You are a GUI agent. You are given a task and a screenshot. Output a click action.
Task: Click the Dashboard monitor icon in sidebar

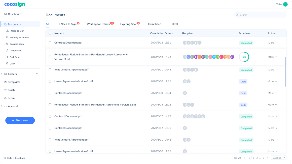pyautogui.click(x=6, y=14)
